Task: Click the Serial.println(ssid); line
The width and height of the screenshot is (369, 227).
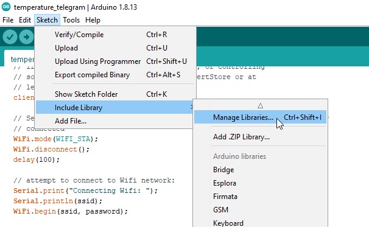Action: pyautogui.click(x=58, y=201)
